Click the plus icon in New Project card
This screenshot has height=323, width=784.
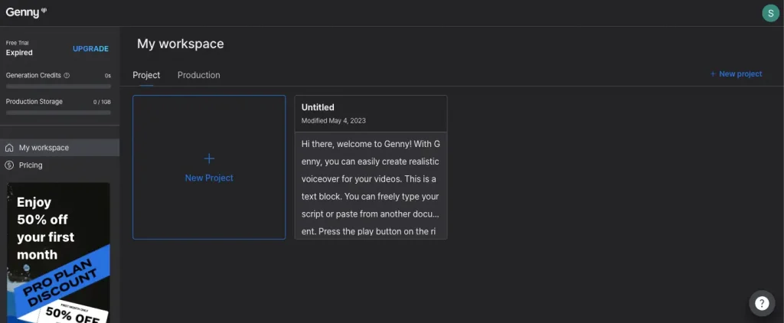pyautogui.click(x=209, y=158)
